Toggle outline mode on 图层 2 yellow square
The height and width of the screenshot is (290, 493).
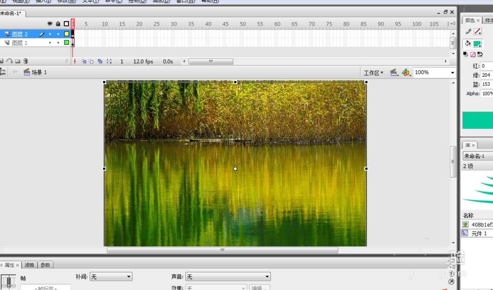tap(67, 34)
